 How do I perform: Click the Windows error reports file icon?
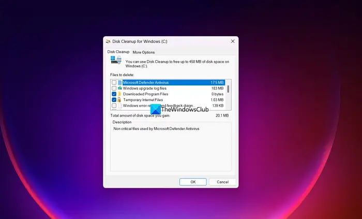(119, 106)
